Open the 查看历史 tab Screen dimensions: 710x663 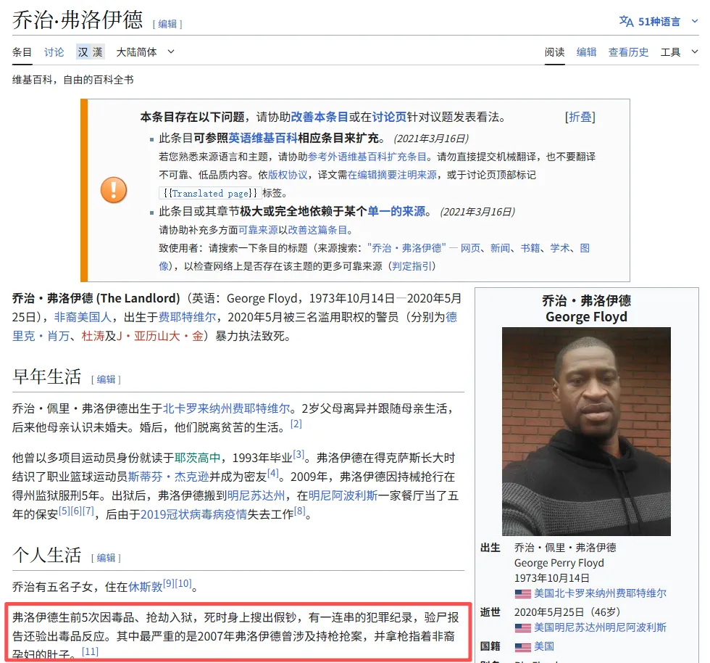click(628, 52)
